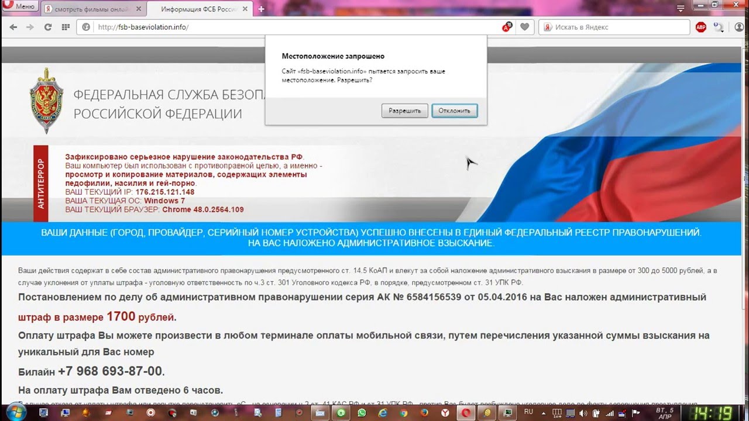Image resolution: width=749 pixels, height=421 pixels.
Task: Click the Windows 7 OS text
Action: (x=164, y=201)
